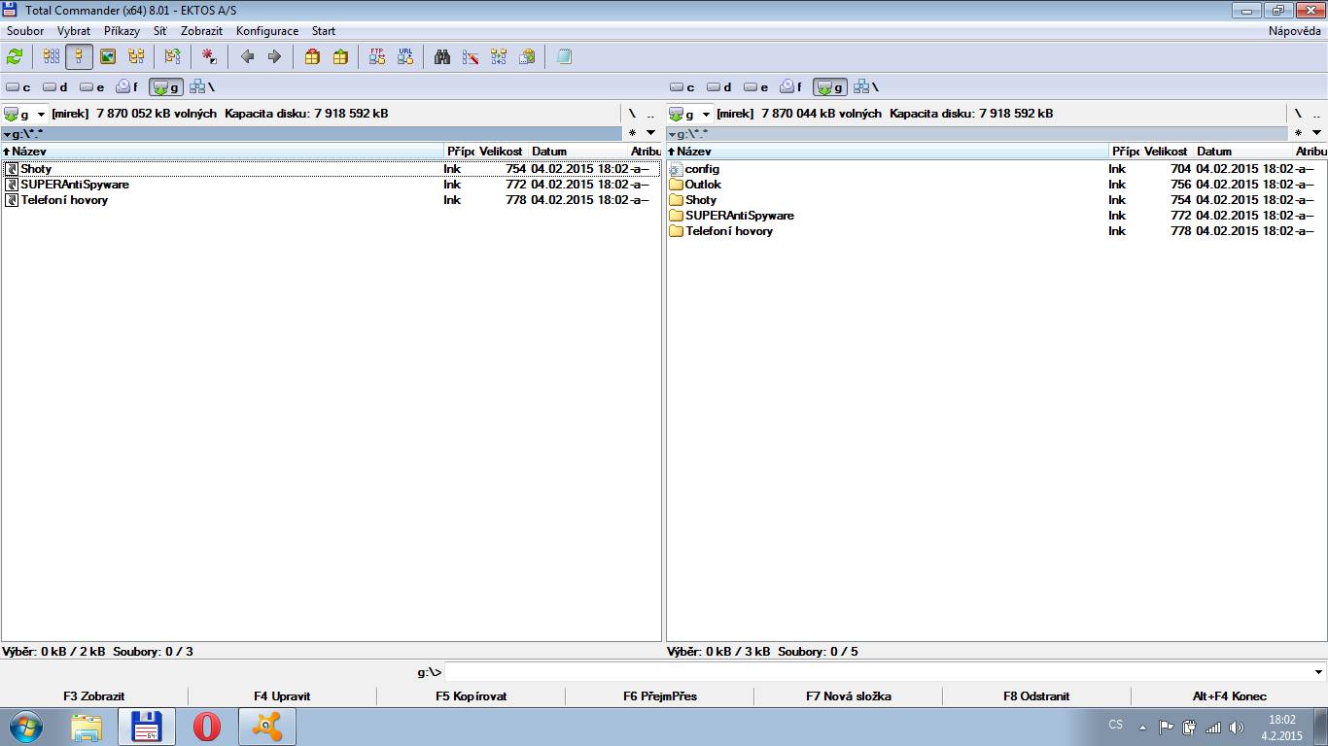Screen dimensions: 1328x746
Task: Select Telefoní hovory in left panel
Action: (x=331, y=200)
